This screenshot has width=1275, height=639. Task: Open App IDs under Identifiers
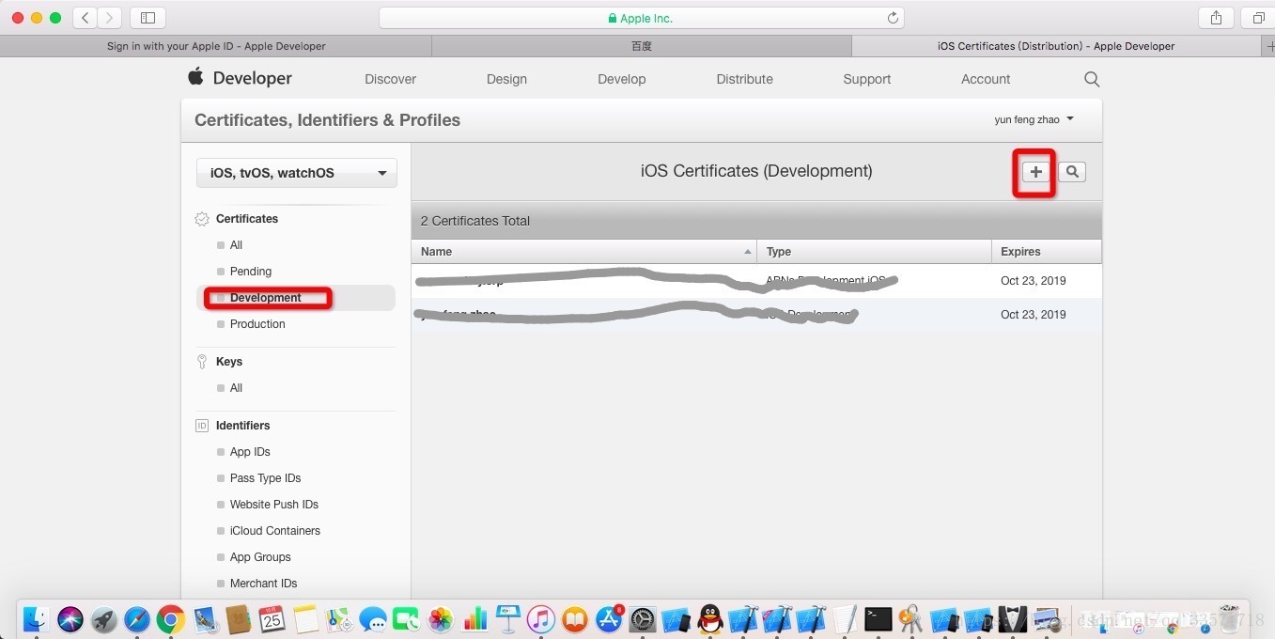(250, 452)
